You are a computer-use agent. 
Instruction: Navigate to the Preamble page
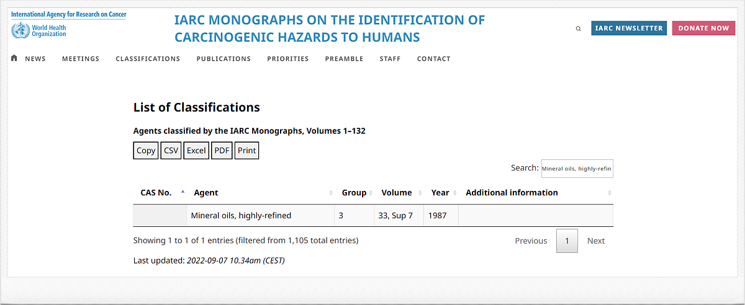(344, 59)
